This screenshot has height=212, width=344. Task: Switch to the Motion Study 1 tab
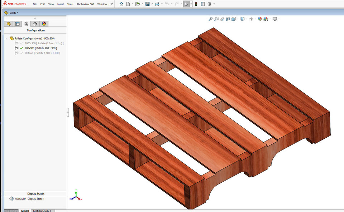tap(42, 211)
